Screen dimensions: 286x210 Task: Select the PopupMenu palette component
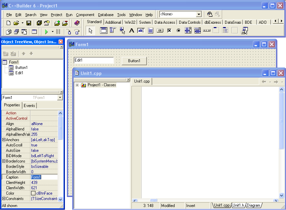tap(122, 30)
